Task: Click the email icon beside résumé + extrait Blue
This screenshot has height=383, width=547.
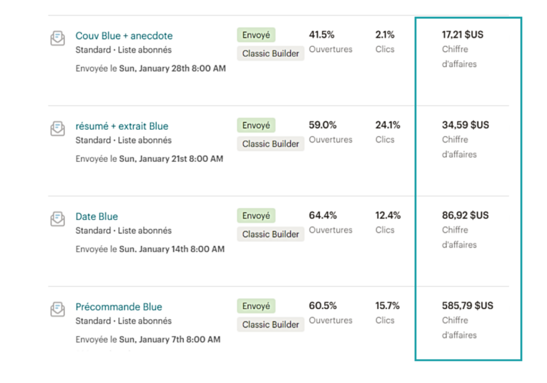Action: [x=58, y=129]
